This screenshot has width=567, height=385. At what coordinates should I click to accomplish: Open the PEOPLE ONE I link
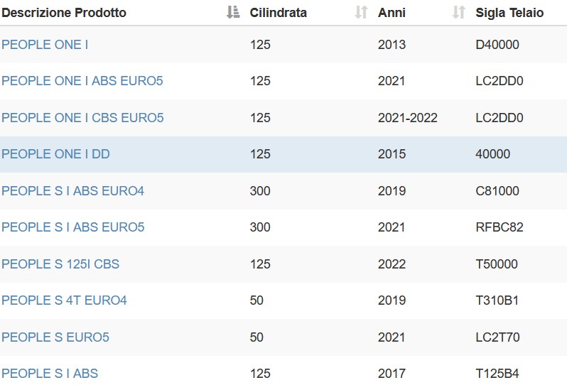click(x=45, y=45)
